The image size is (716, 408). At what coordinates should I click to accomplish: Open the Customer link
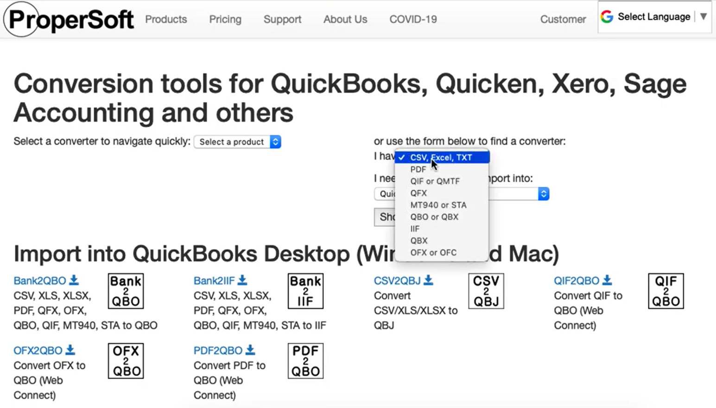pos(563,19)
